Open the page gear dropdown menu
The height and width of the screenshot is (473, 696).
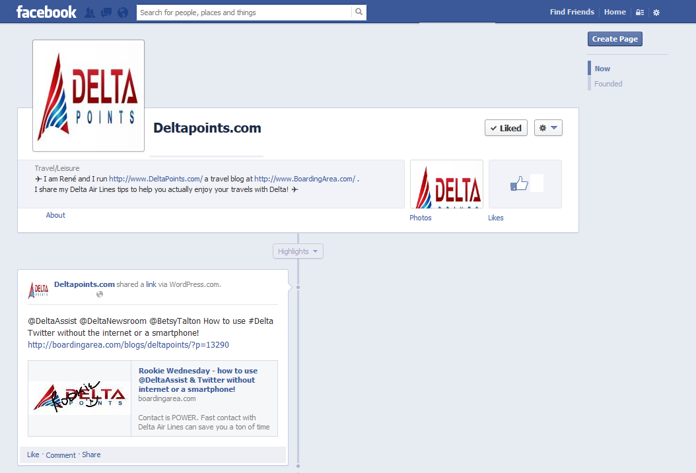pyautogui.click(x=548, y=128)
